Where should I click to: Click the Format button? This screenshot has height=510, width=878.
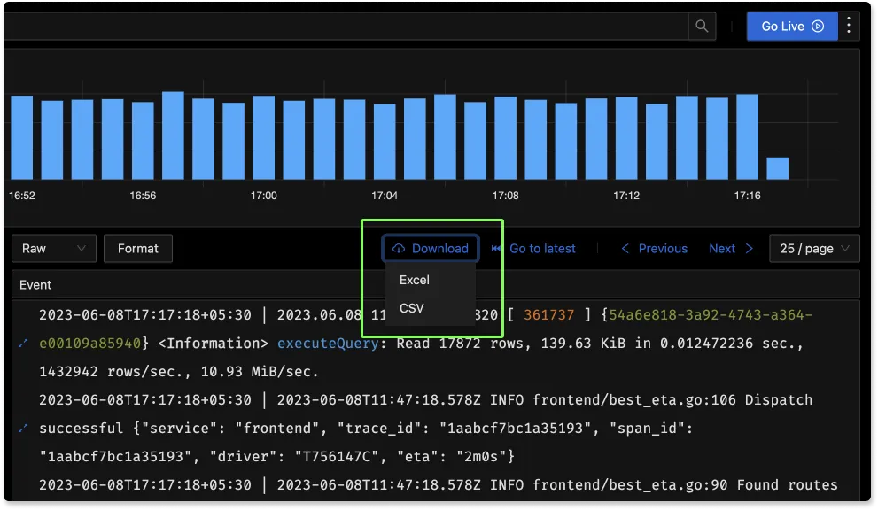click(137, 249)
